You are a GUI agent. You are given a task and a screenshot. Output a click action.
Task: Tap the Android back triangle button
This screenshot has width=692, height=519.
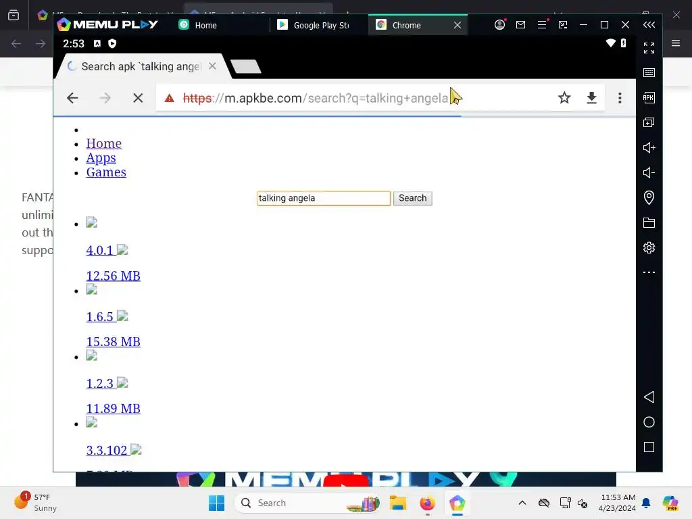[649, 397]
